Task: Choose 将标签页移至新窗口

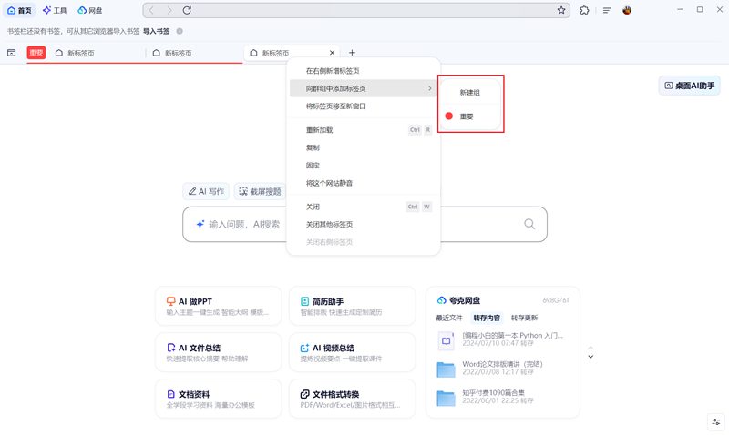Action: point(363,106)
